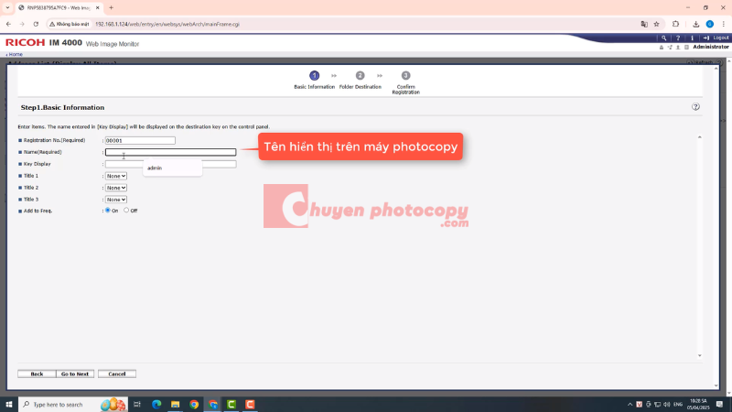Click the user icon beside Administrator
Viewport: 732px width, 412px height.
tap(678, 48)
